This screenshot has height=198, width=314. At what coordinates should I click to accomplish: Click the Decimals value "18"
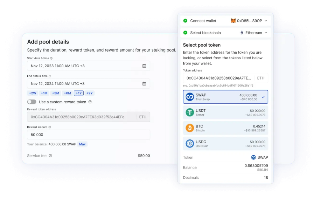pyautogui.click(x=266, y=178)
